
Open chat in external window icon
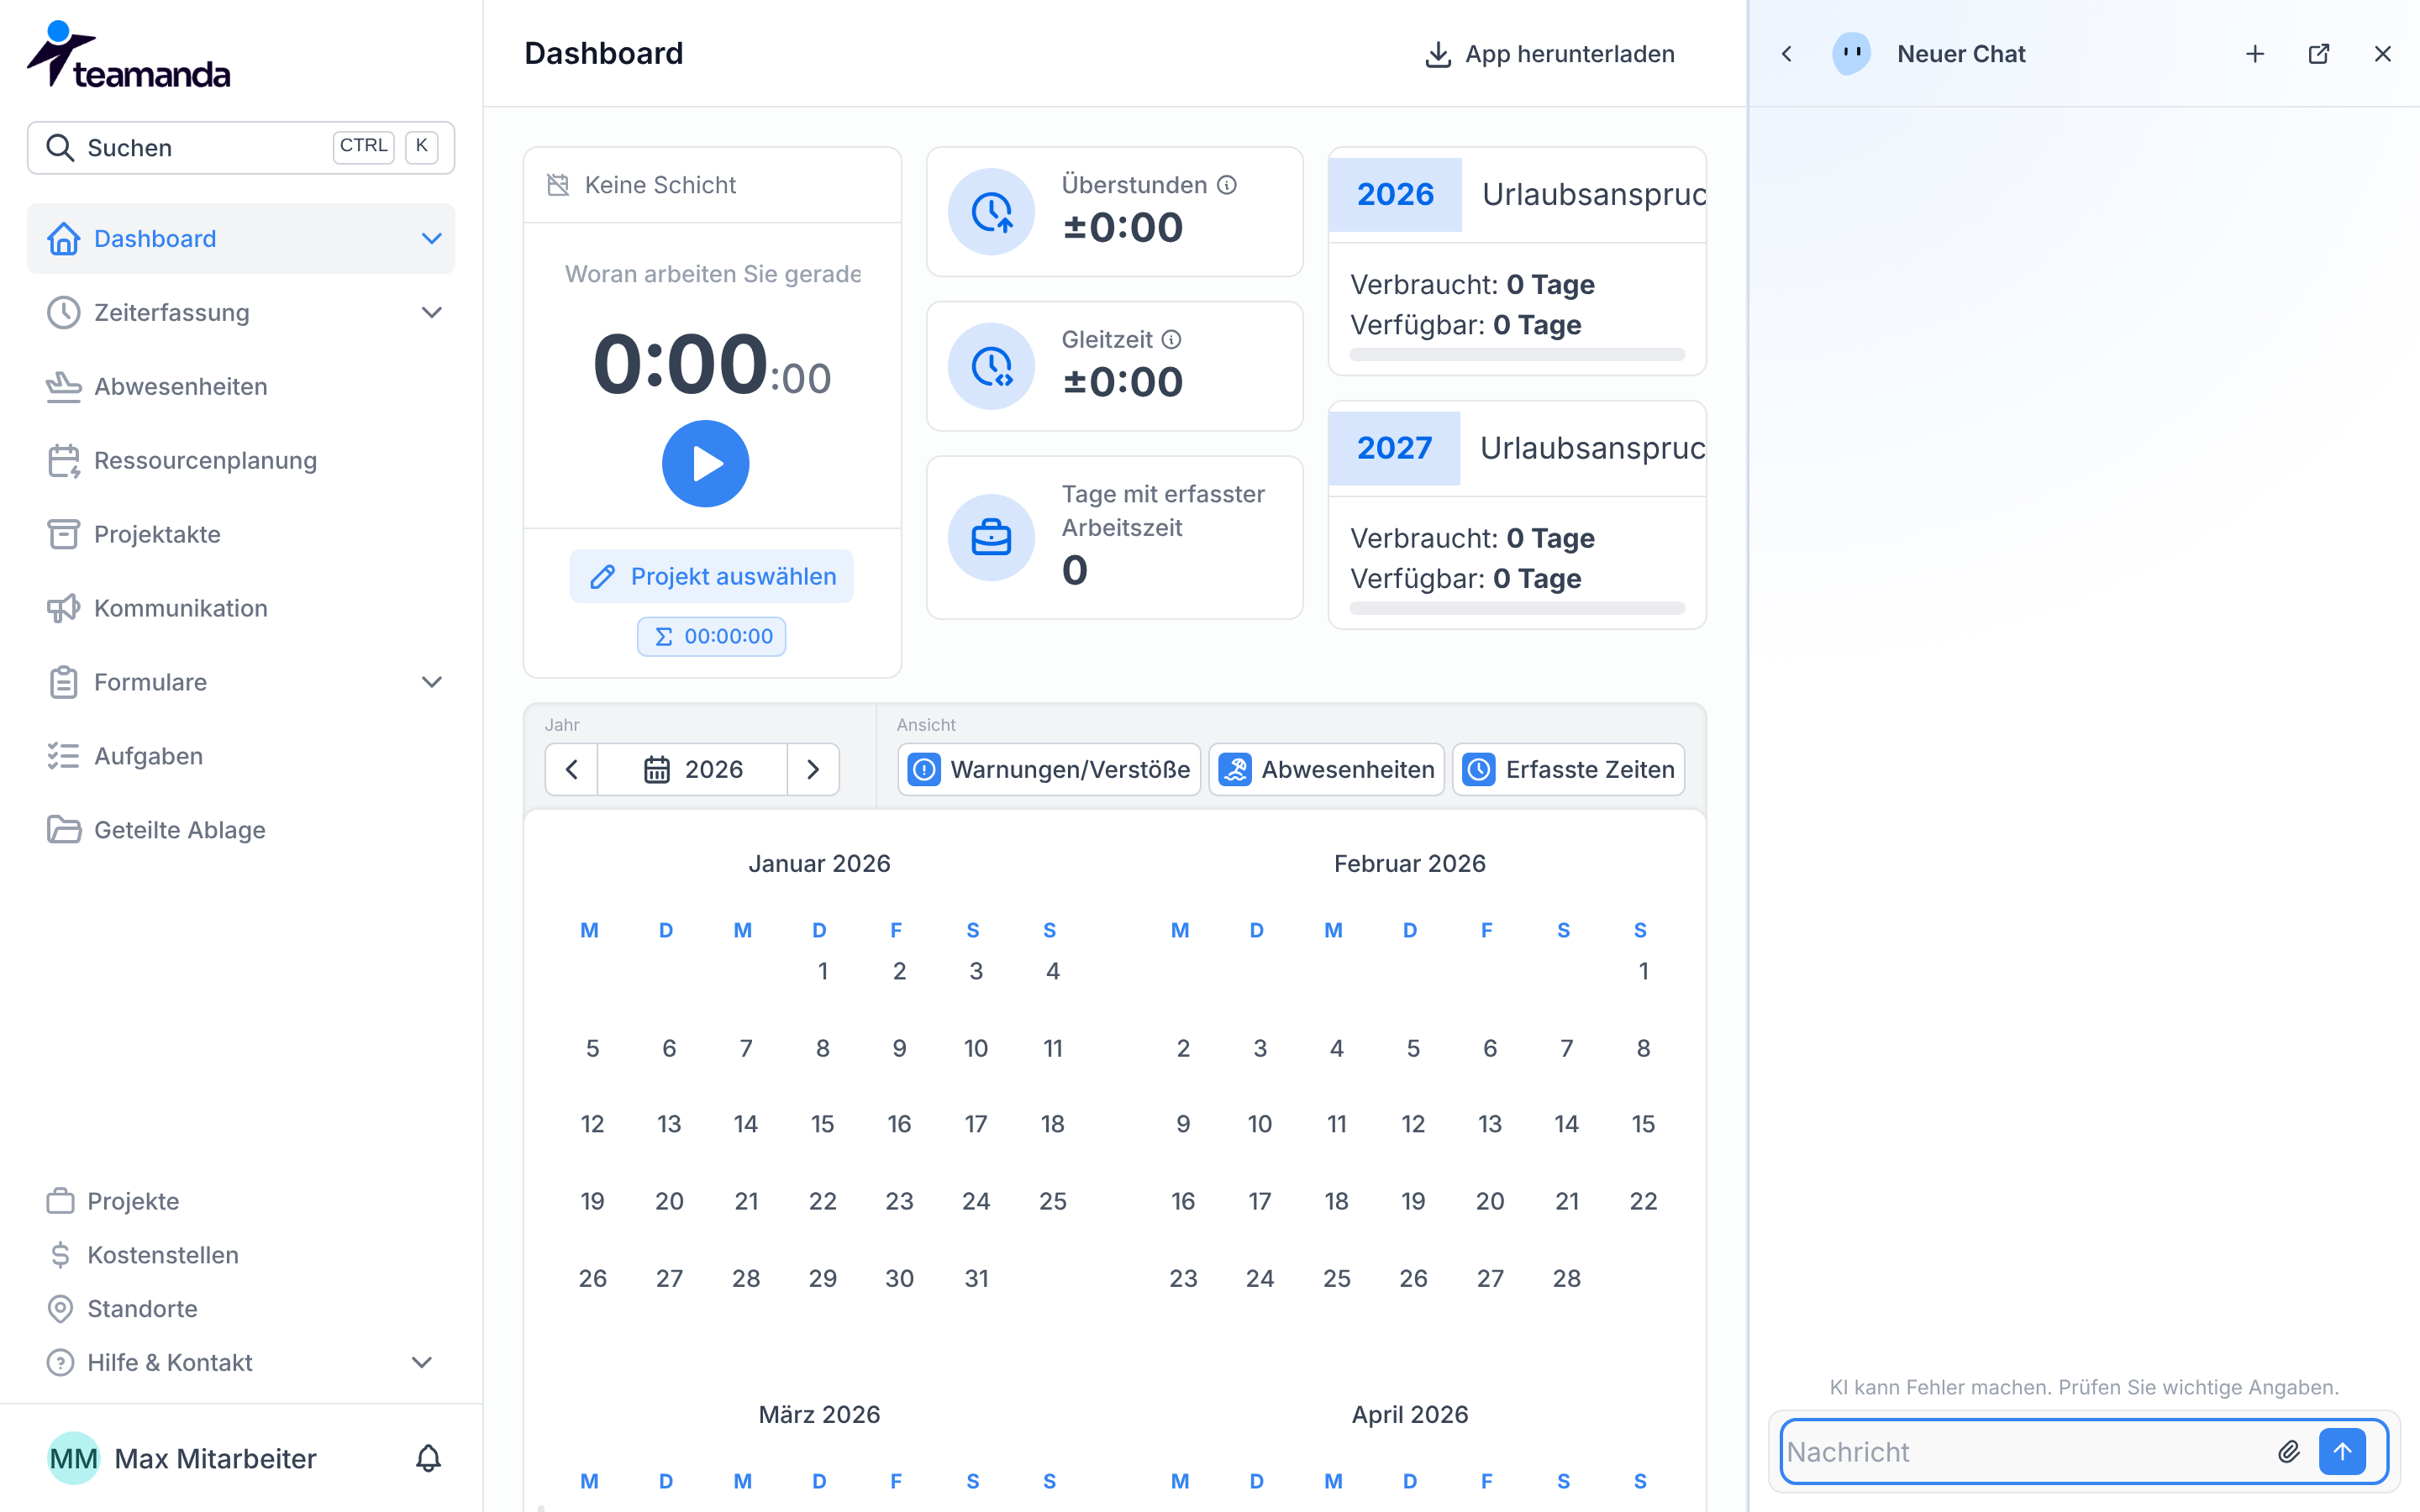[2319, 54]
